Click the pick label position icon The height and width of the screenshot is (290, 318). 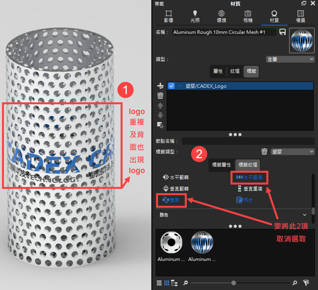pos(160,125)
